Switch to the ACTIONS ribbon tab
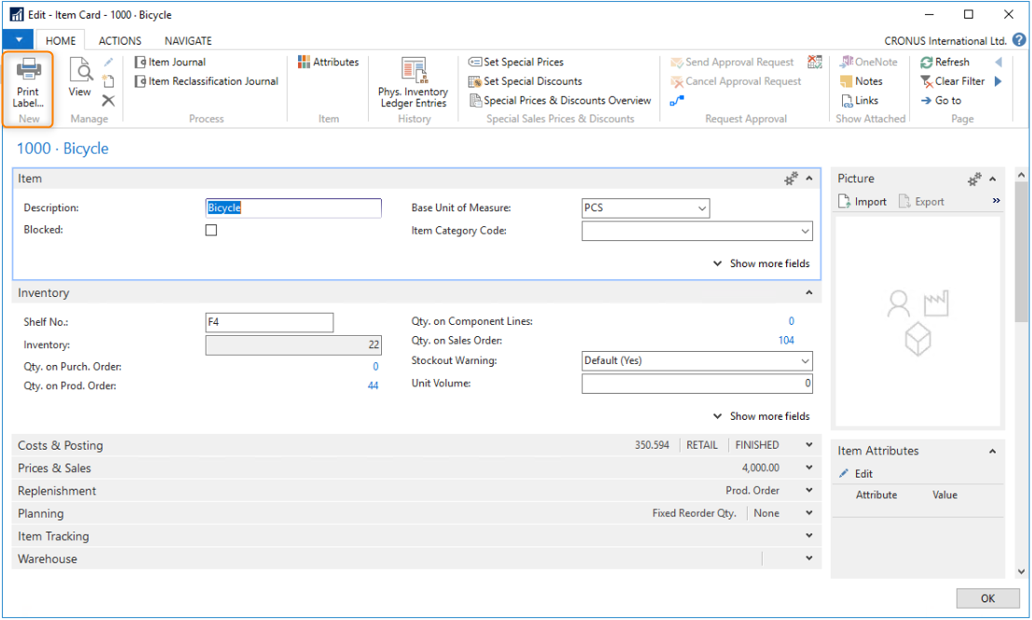Image resolution: width=1032 pixels, height=620 pixels. pyautogui.click(x=120, y=41)
